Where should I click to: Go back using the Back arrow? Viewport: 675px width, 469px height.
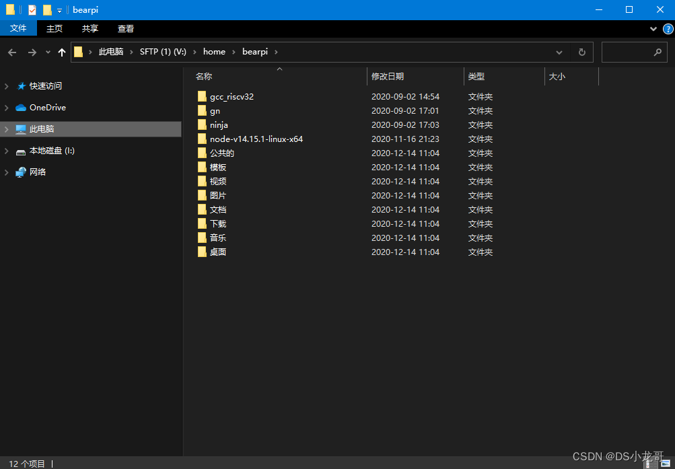coord(12,52)
